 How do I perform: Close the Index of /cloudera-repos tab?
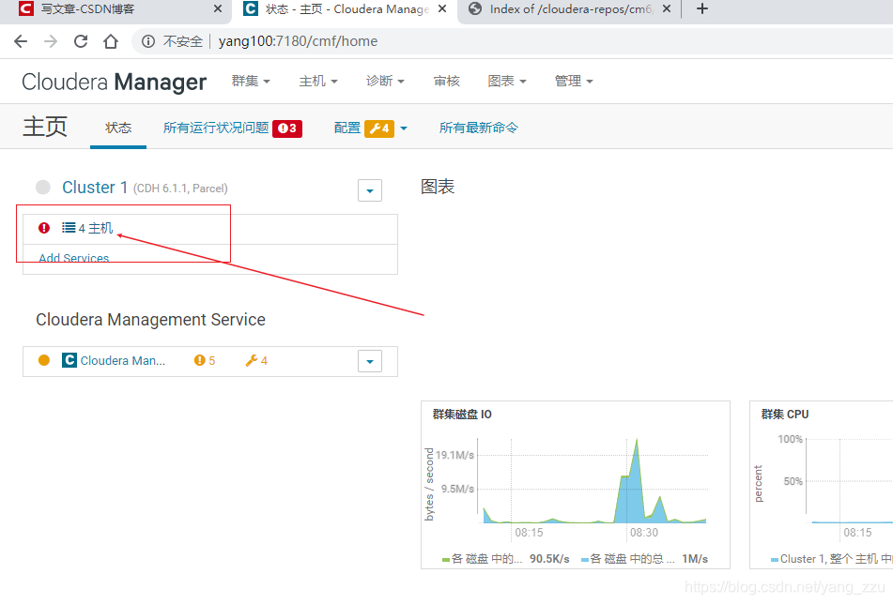point(667,8)
